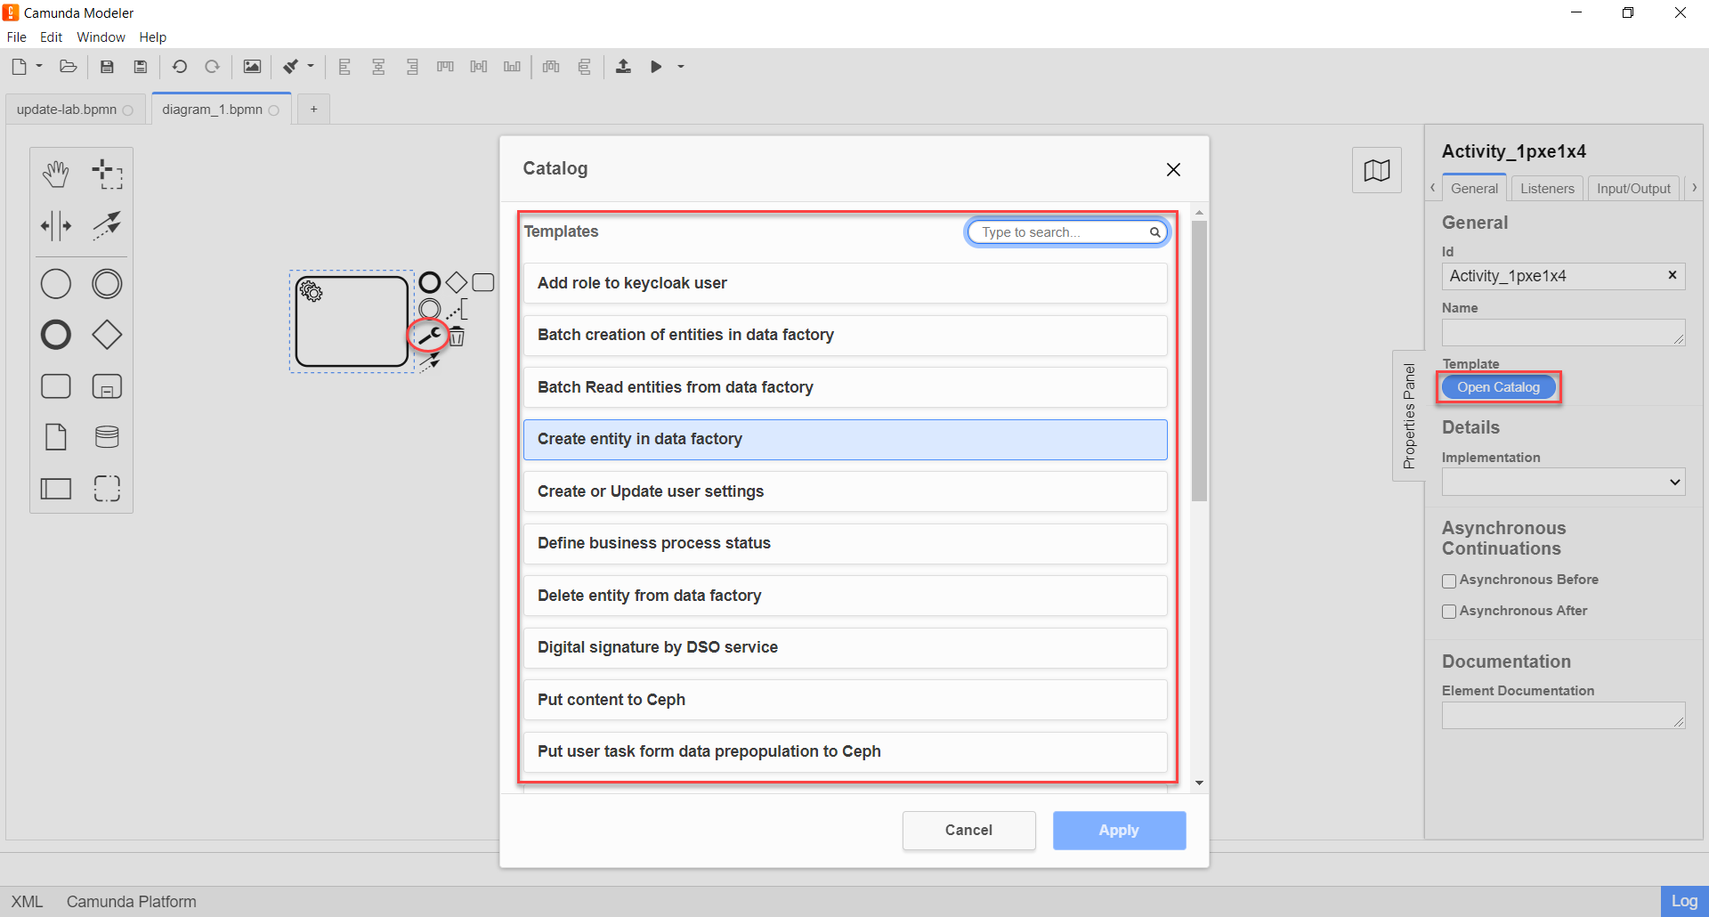The image size is (1709, 917).
Task: Click the new file toolbar icon
Action: (19, 67)
